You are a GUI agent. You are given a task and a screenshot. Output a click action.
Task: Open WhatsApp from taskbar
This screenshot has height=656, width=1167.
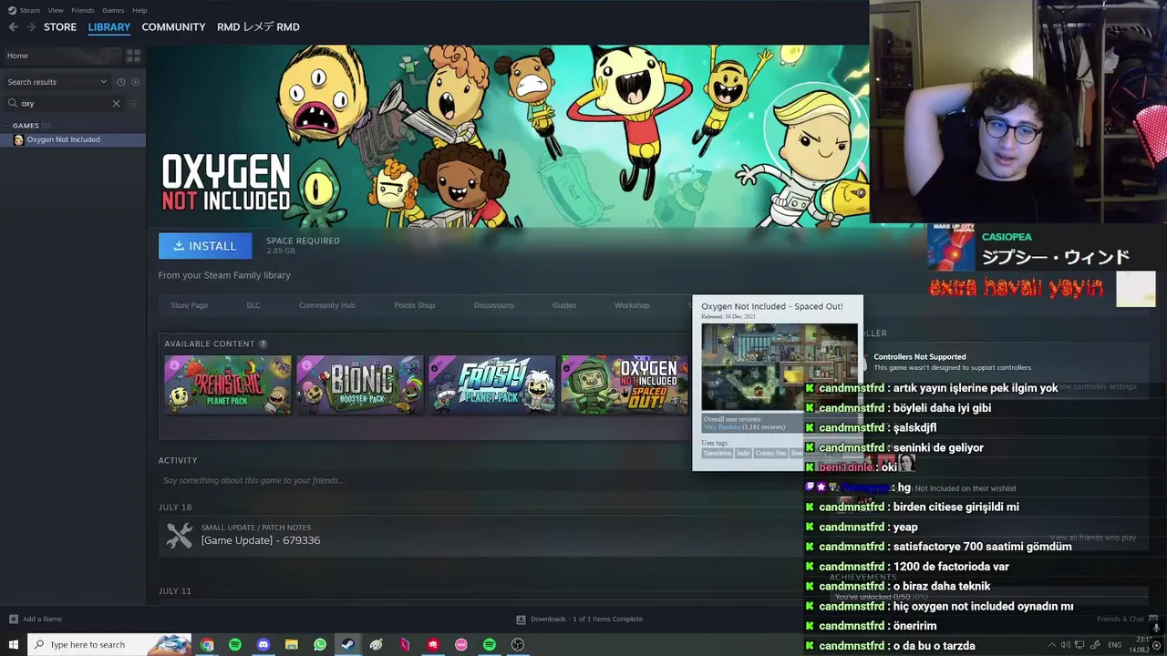pyautogui.click(x=320, y=644)
